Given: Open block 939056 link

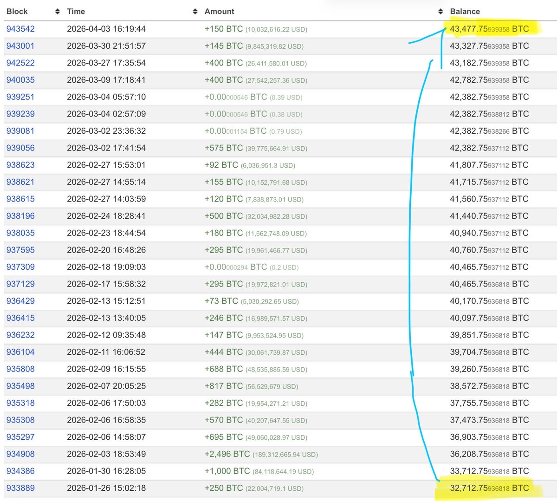Looking at the screenshot, I should [x=20, y=148].
